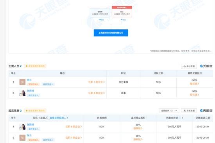Click 张云's avatar in 主要人员 table
The height and width of the screenshot is (143, 215).
click(x=22, y=82)
